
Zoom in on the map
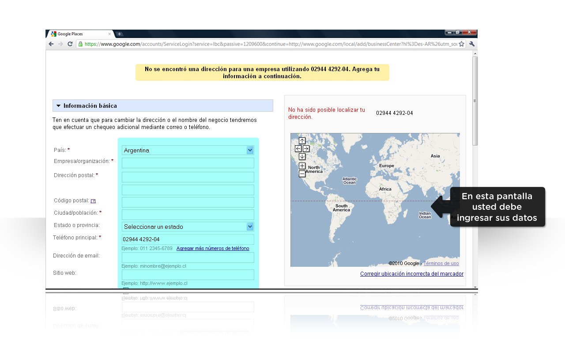[x=302, y=166]
